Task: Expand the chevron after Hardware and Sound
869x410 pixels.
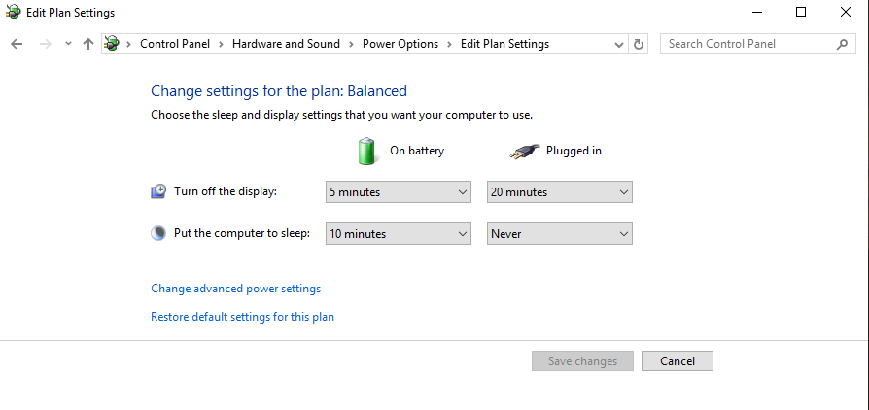Action: pos(351,44)
